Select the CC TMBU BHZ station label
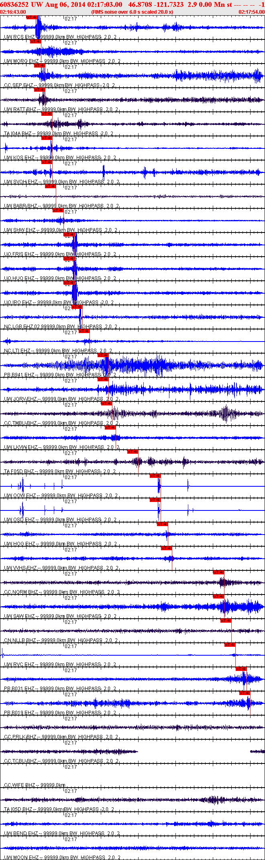265x860 pixels. (20, 423)
